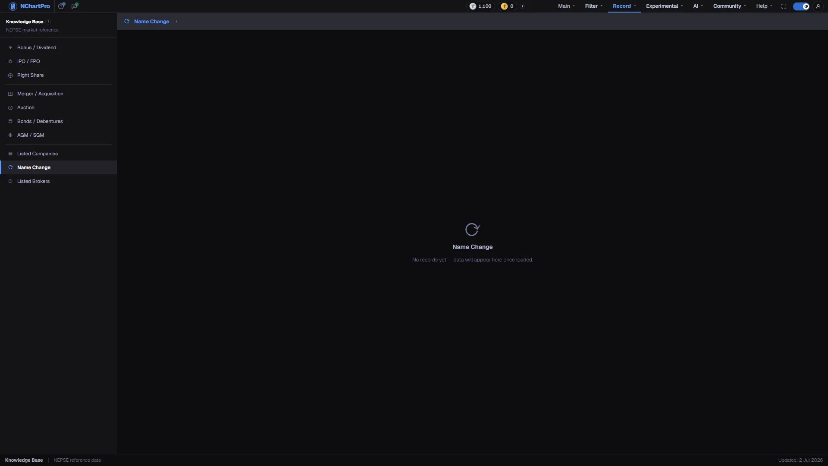This screenshot has width=828, height=466.
Task: Expand the Record dropdown menu
Action: 624,6
